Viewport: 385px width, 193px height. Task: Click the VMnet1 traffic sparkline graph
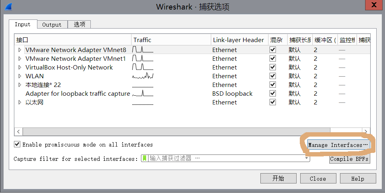(x=143, y=58)
